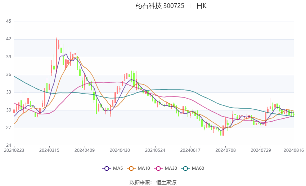Click the 20240617 date axis label

click(x=190, y=150)
